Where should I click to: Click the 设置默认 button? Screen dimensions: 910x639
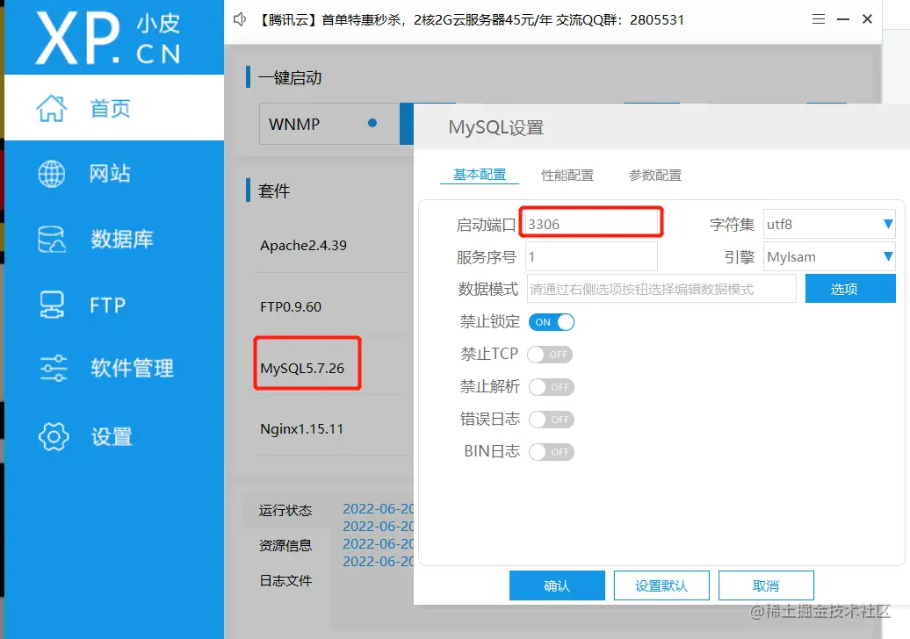click(661, 585)
